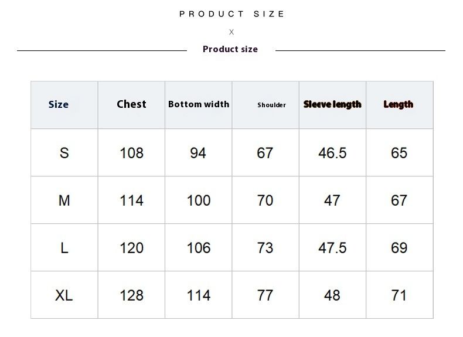Click the "Sleeve length" column header
Image resolution: width=463 pixels, height=337 pixels.
(332, 104)
